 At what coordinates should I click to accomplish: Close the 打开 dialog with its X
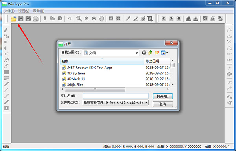171,43
